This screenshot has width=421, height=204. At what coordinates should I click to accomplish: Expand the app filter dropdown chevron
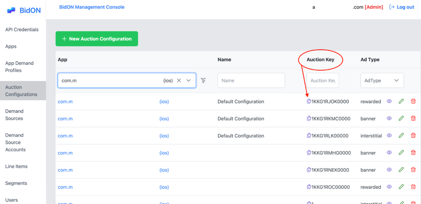pos(188,80)
